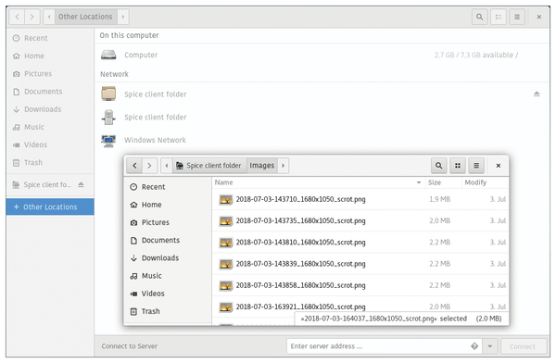Select file 2018-07-03-143710_1680x1050_scrot.png

click(360, 199)
